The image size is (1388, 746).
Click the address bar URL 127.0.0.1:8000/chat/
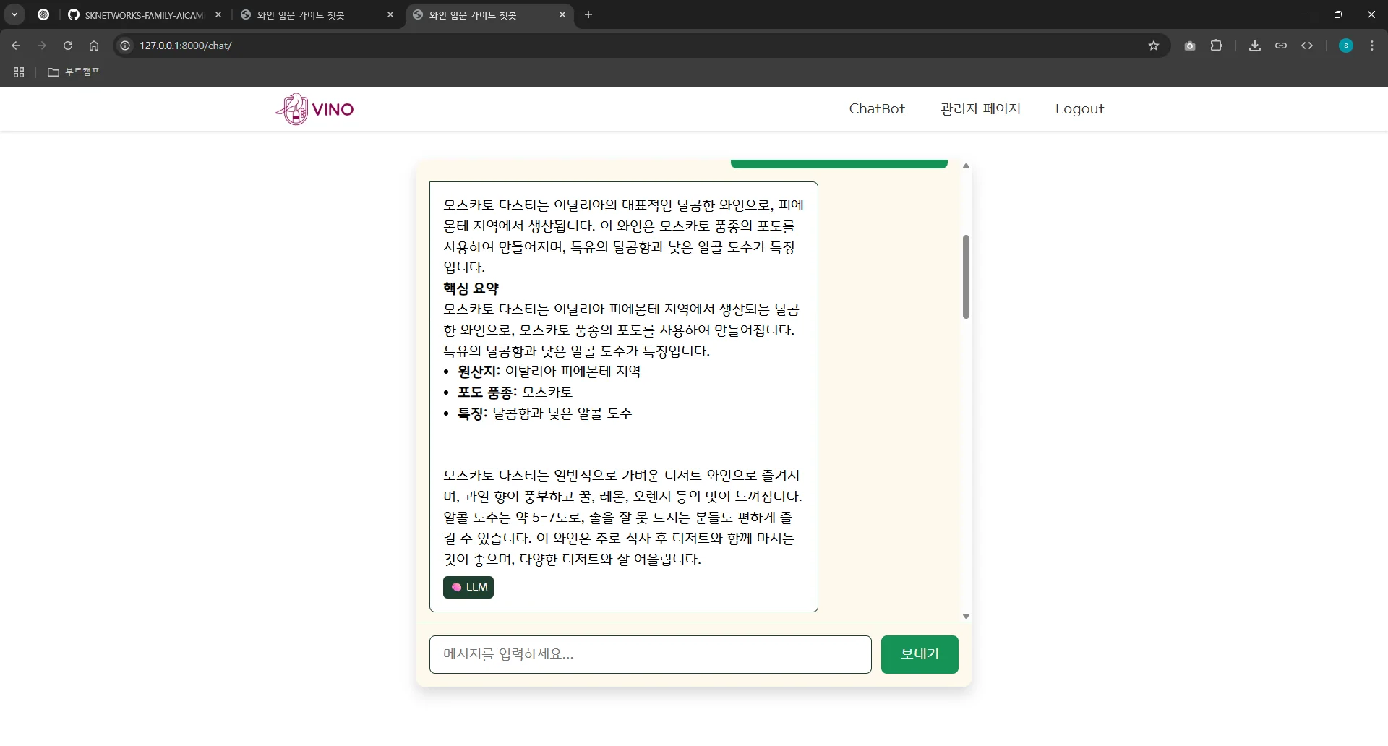186,46
